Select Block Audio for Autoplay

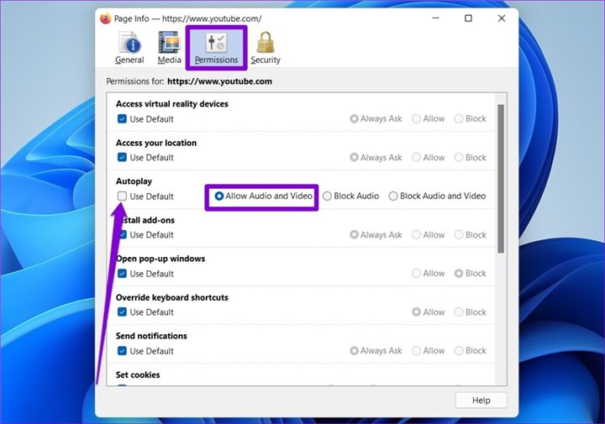[327, 196]
